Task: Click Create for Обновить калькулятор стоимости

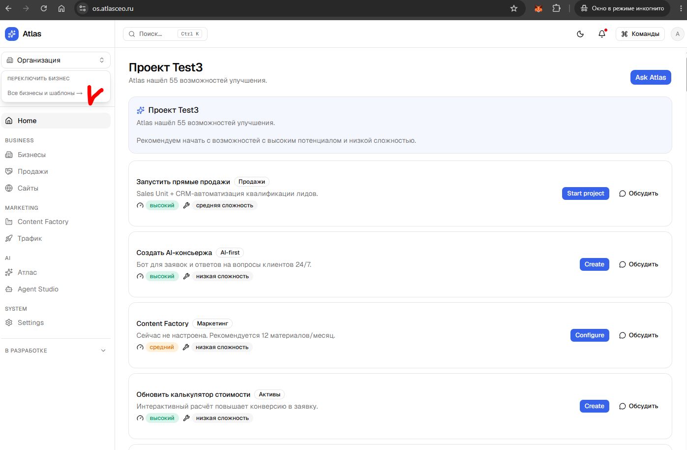Action: tap(594, 406)
